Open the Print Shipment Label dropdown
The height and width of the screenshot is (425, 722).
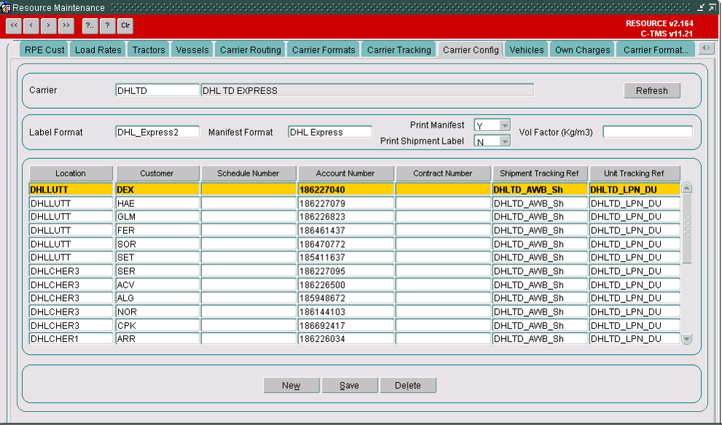click(505, 141)
